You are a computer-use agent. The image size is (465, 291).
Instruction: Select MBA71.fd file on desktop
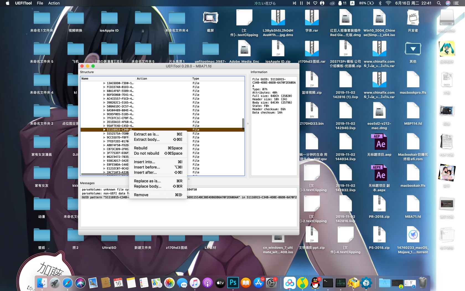tap(413, 207)
